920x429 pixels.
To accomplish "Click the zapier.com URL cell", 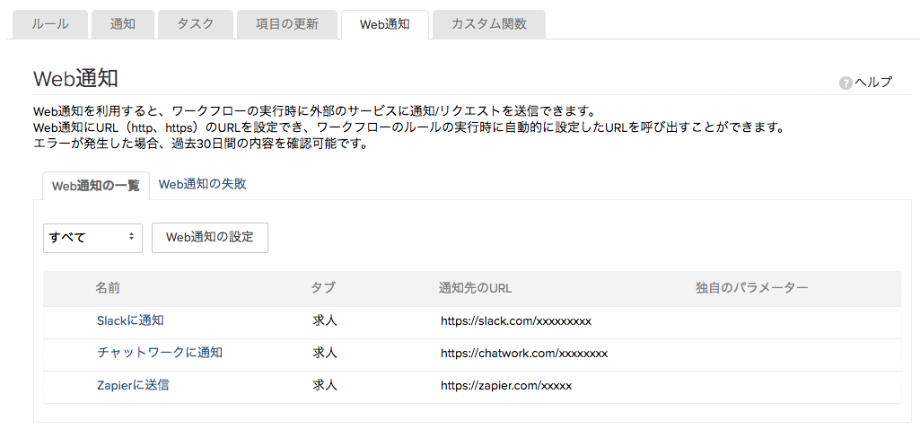I will coord(506,386).
